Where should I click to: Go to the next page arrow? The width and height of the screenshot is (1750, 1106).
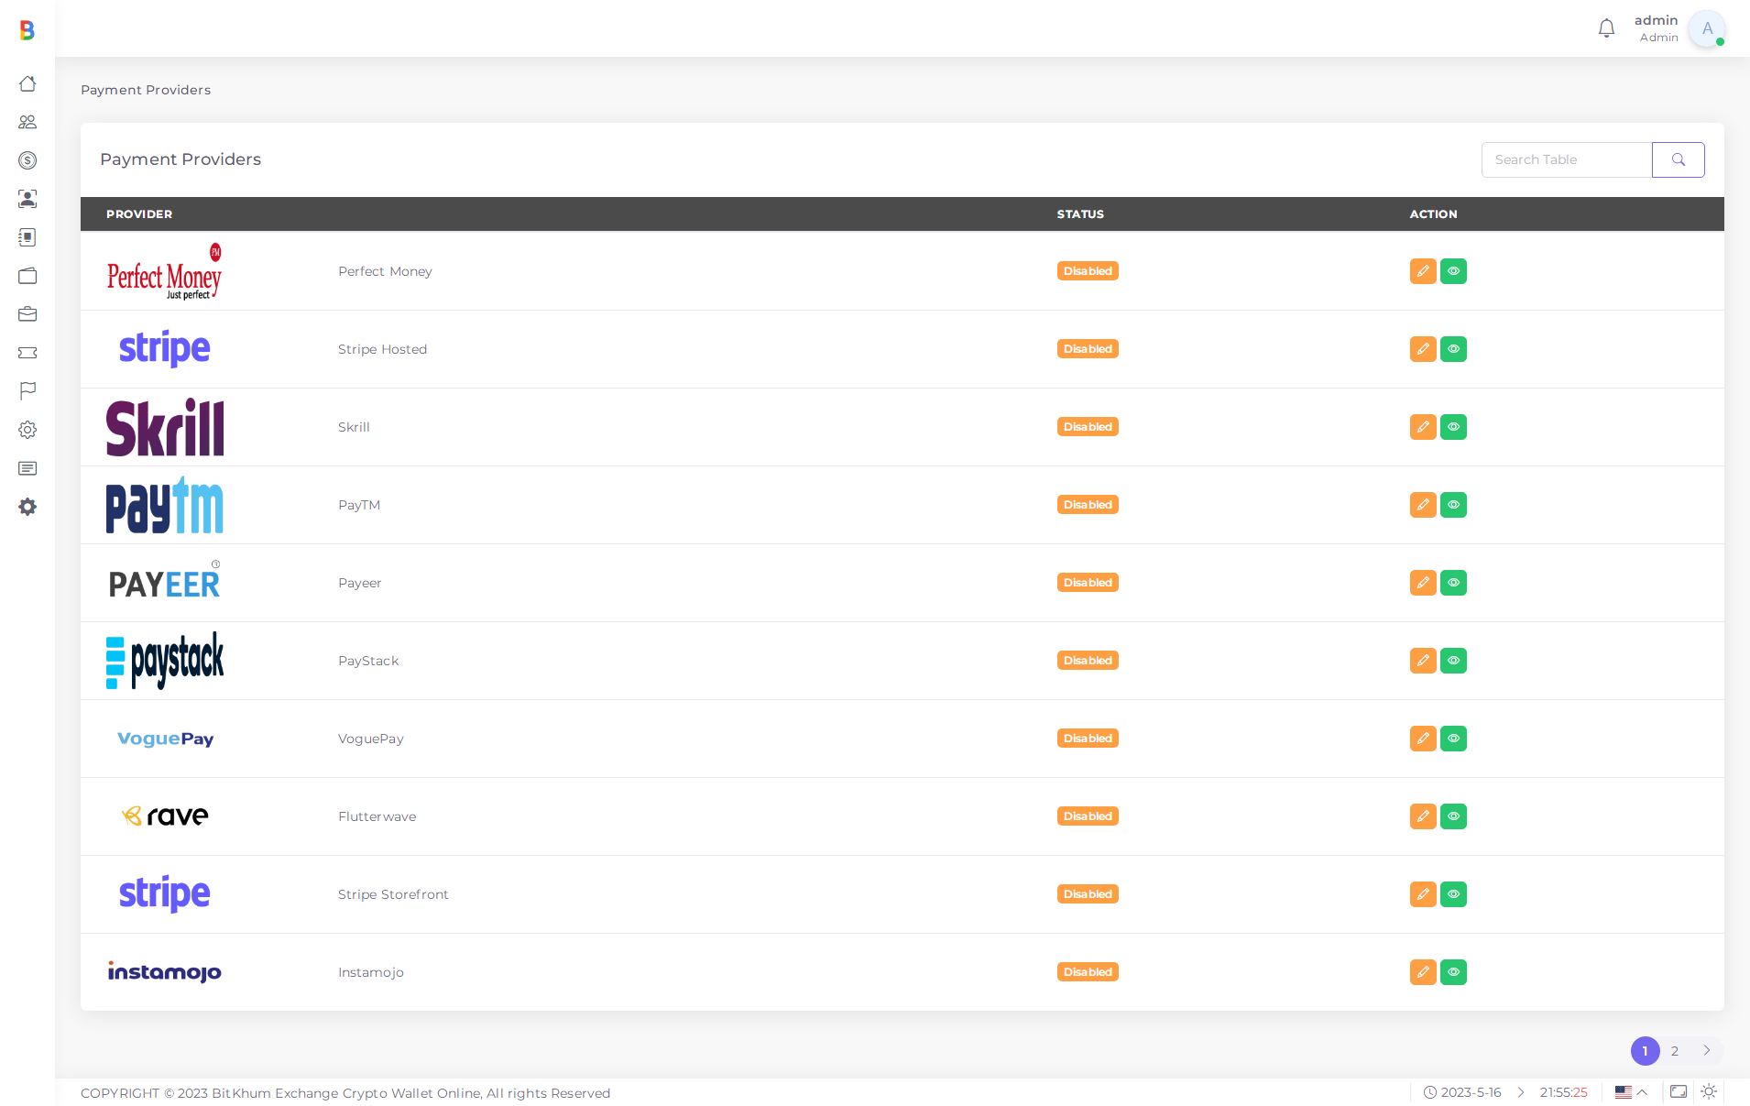pyautogui.click(x=1707, y=1051)
